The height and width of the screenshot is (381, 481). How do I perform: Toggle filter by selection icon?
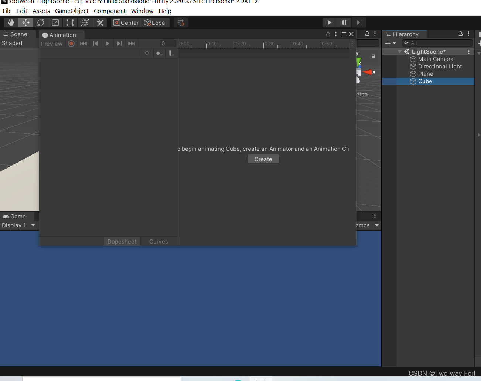click(x=147, y=53)
